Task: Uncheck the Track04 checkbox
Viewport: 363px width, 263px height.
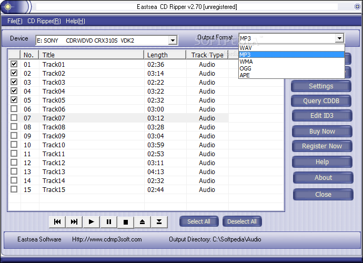Action: (x=14, y=91)
